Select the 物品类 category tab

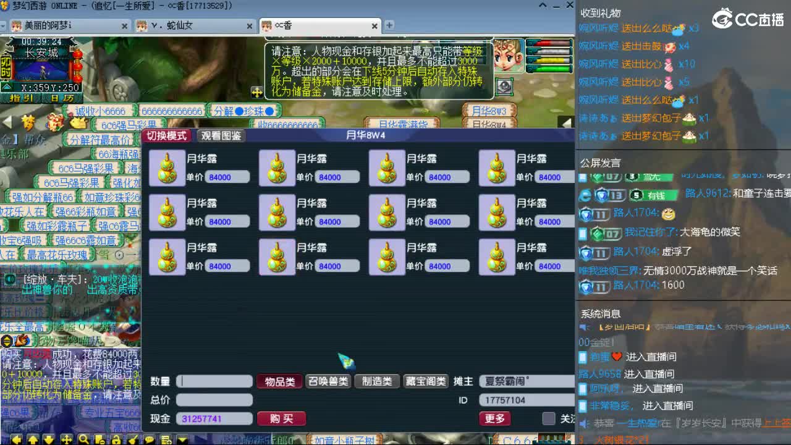(x=279, y=381)
